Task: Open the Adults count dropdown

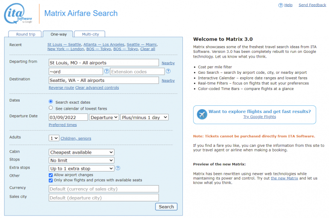Action: click(x=54, y=138)
